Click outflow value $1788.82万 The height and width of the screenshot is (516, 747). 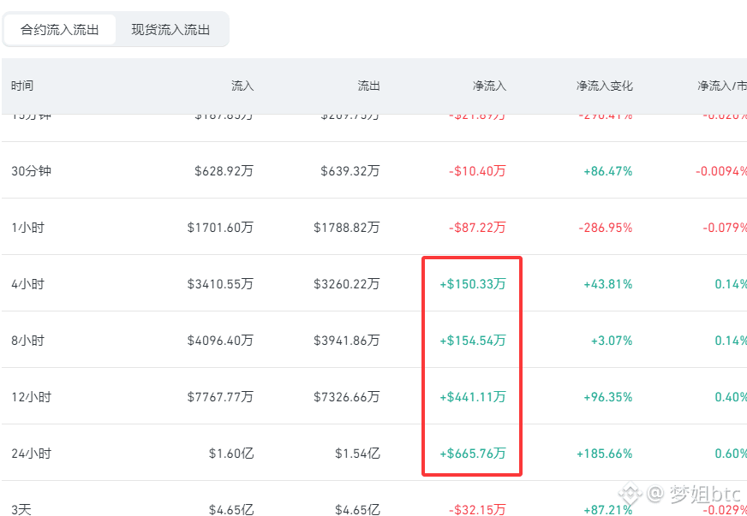[347, 228]
